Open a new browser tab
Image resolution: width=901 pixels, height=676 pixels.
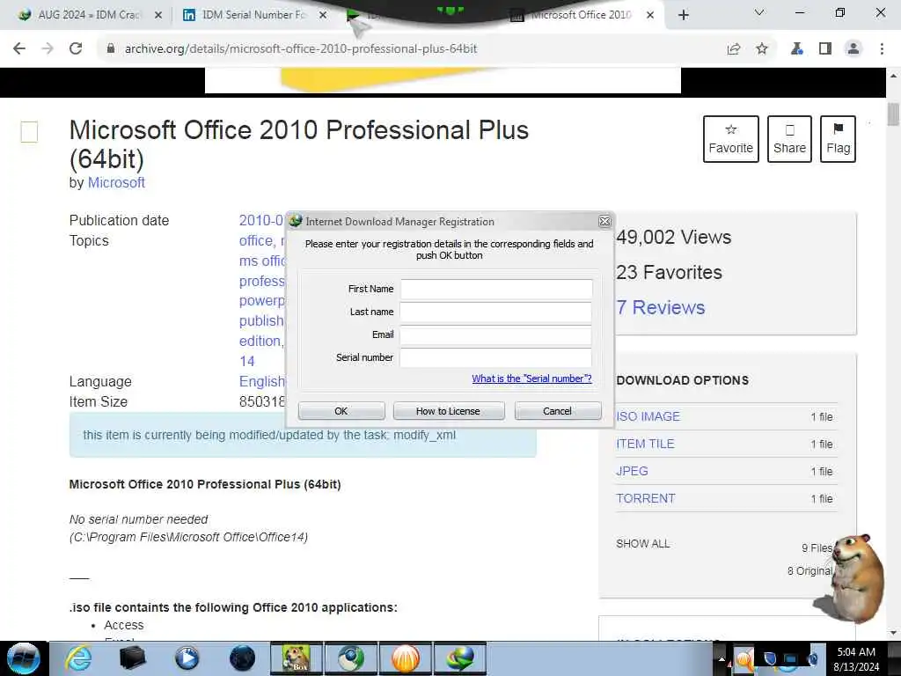click(x=683, y=15)
